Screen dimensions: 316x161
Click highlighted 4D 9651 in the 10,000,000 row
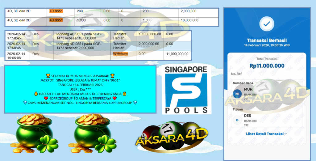pos(56,20)
